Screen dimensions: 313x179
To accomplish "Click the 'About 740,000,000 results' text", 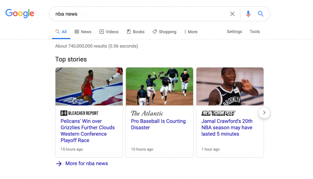I will coord(97,46).
